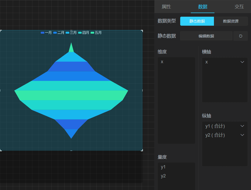Image resolution: width=251 pixels, height=190 pixels.
Task: Select measure y1 in 量度 list
Action: pos(163,167)
